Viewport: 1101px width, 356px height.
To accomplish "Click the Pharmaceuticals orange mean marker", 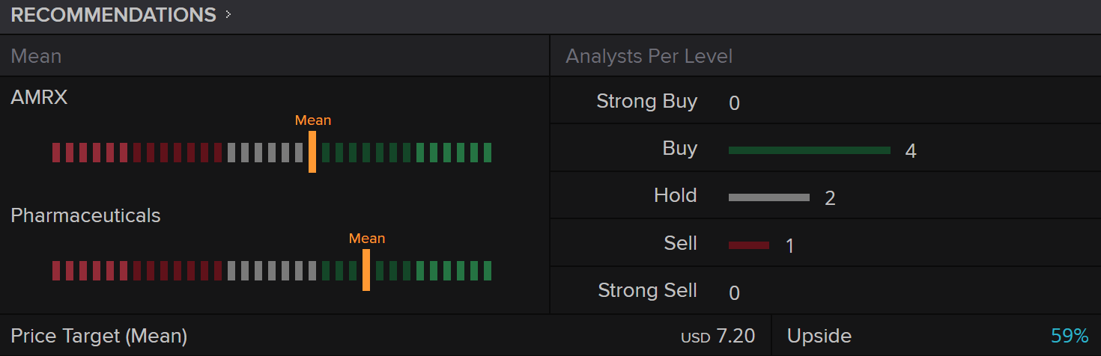I will point(366,270).
